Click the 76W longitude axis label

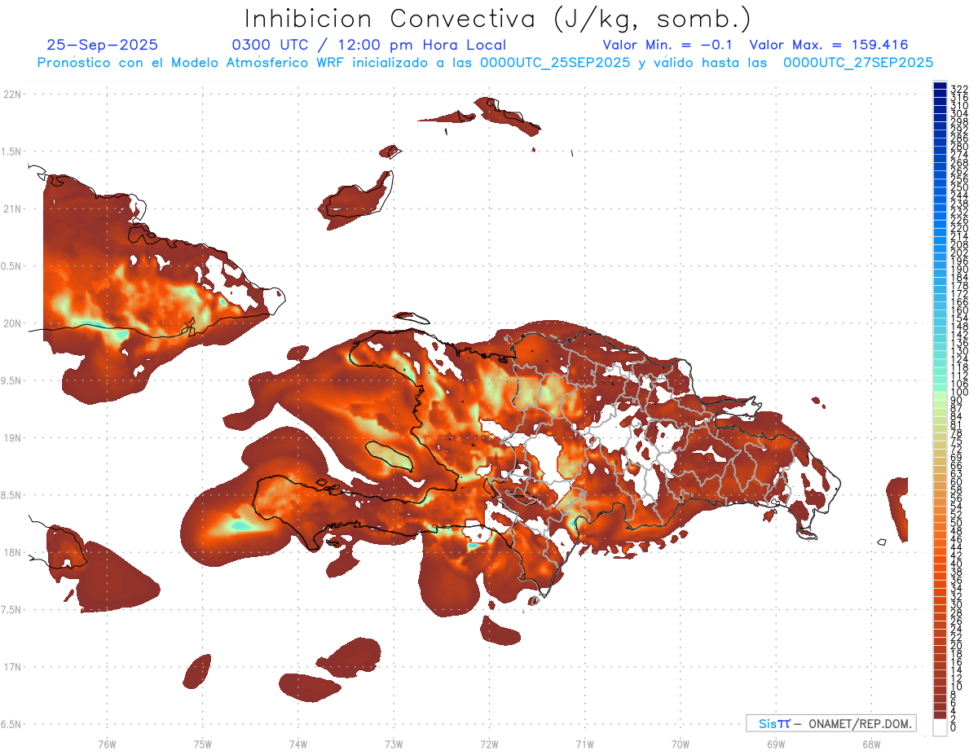pyautogui.click(x=107, y=744)
